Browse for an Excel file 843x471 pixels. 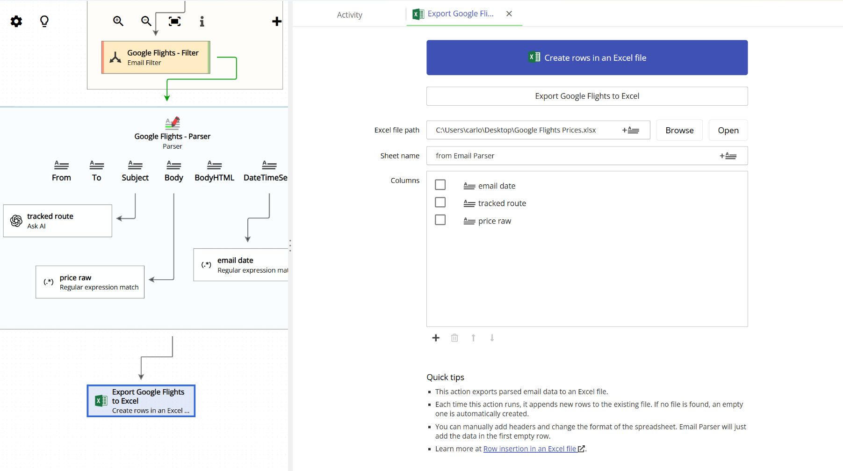(679, 130)
